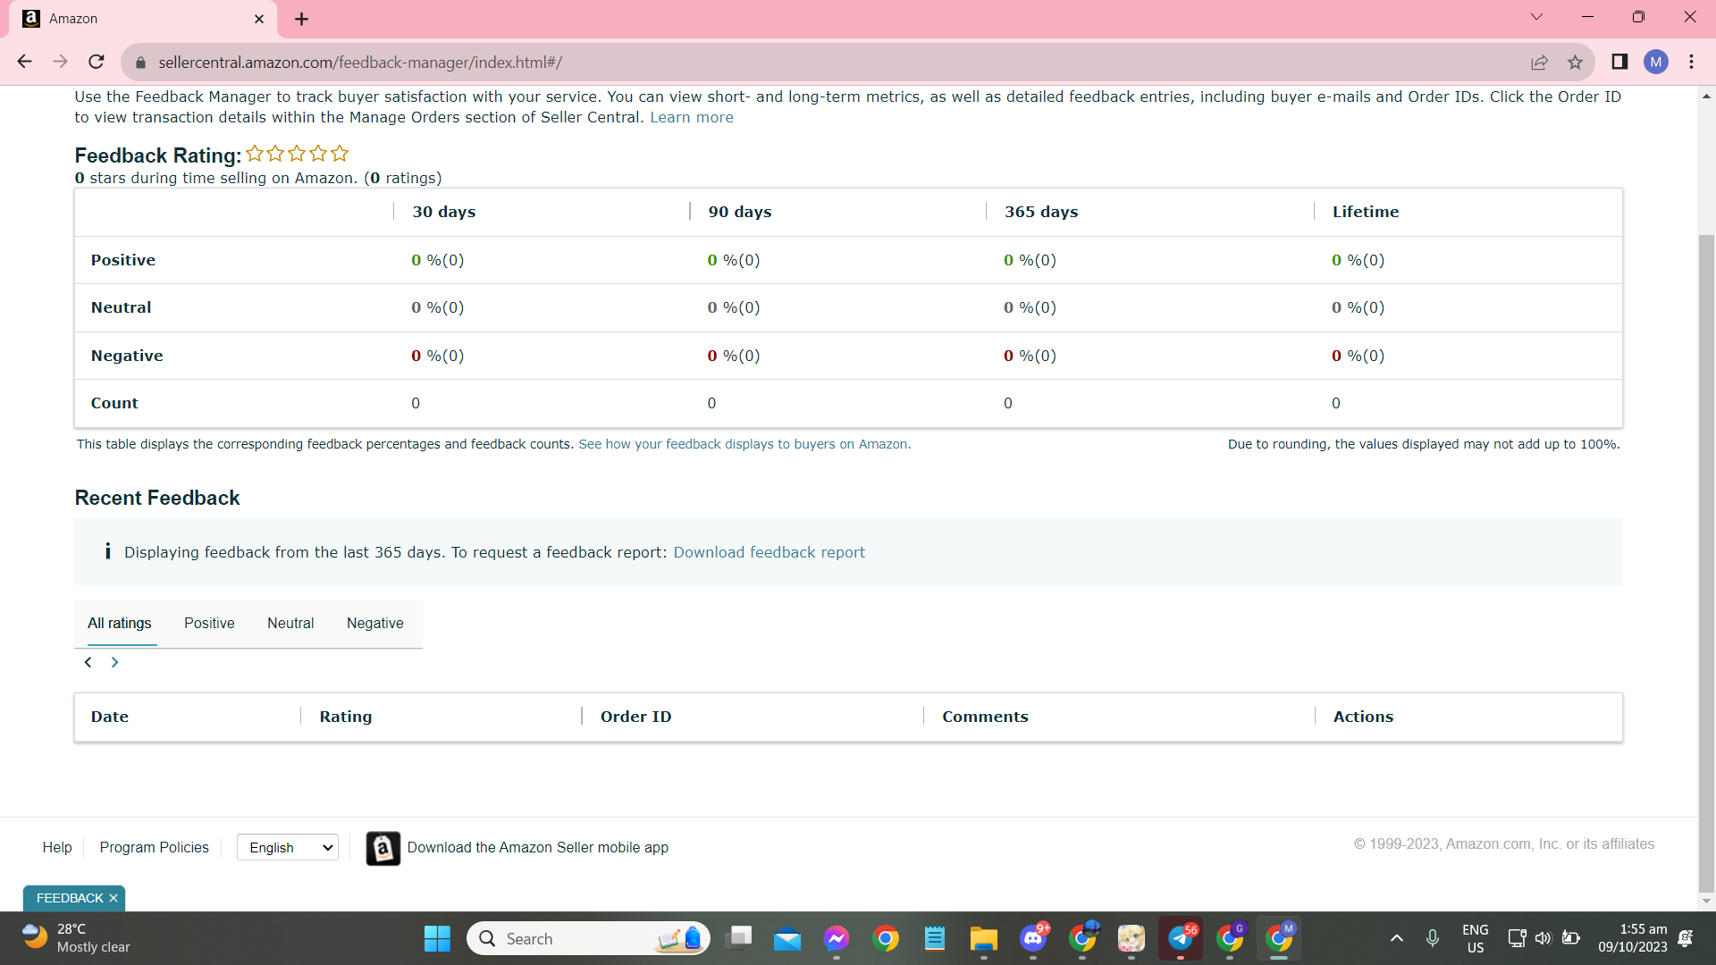Open the volume control in tray

pos(1544,938)
